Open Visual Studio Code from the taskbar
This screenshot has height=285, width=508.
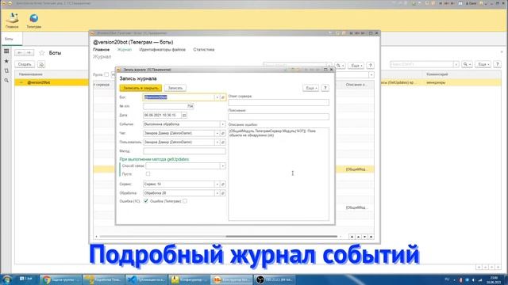tap(146, 279)
